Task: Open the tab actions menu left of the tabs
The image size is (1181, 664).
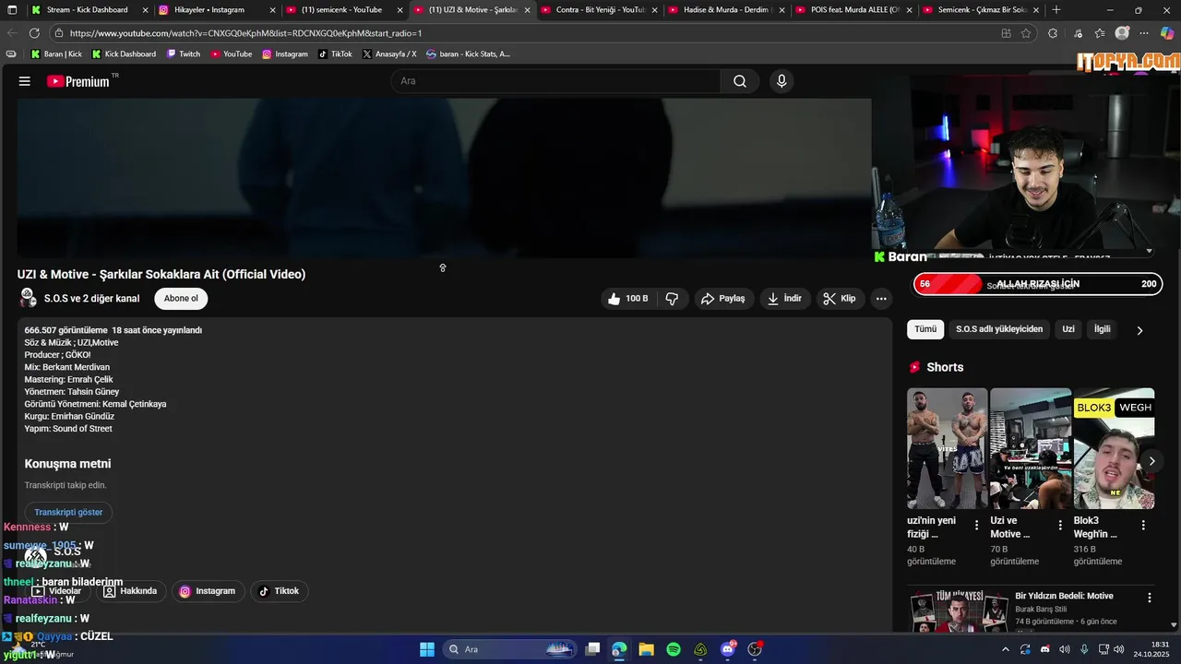Action: (x=12, y=10)
